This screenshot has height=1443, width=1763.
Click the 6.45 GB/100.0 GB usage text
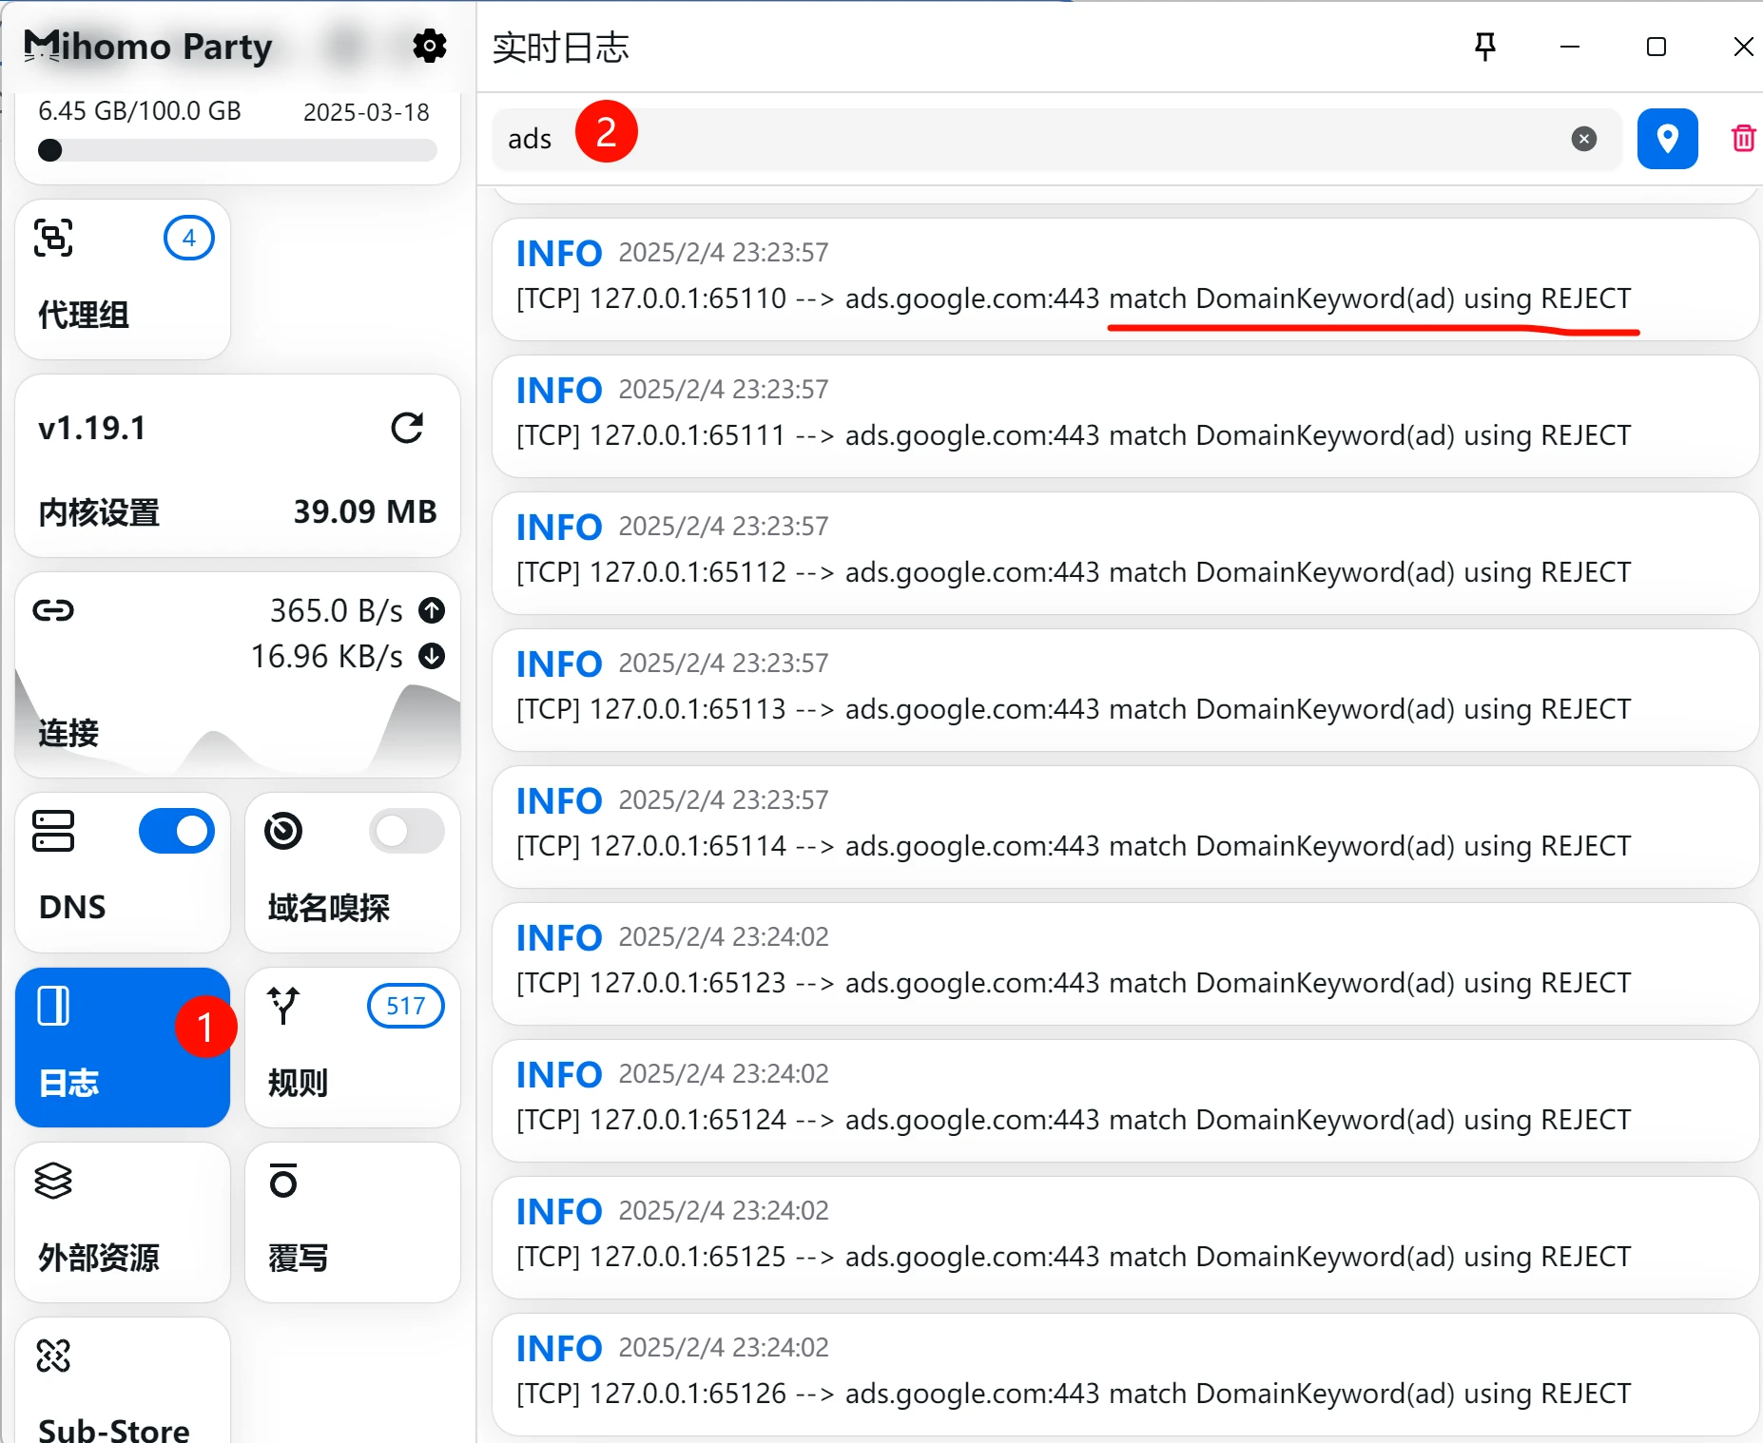pos(140,111)
